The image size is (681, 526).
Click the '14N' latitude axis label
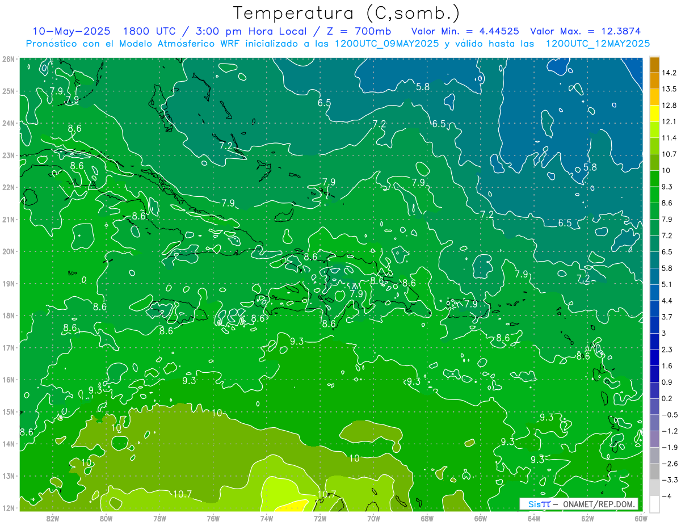point(9,443)
